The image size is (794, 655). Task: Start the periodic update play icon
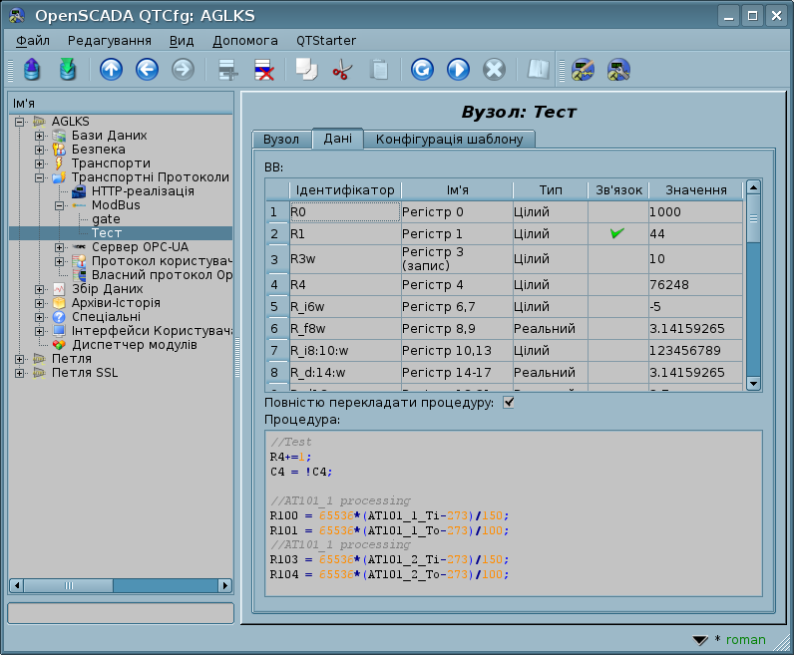(458, 70)
